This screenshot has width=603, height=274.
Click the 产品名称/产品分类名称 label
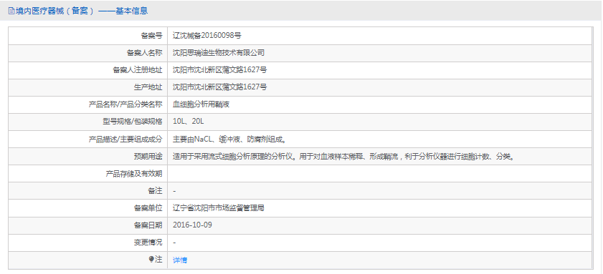125,104
